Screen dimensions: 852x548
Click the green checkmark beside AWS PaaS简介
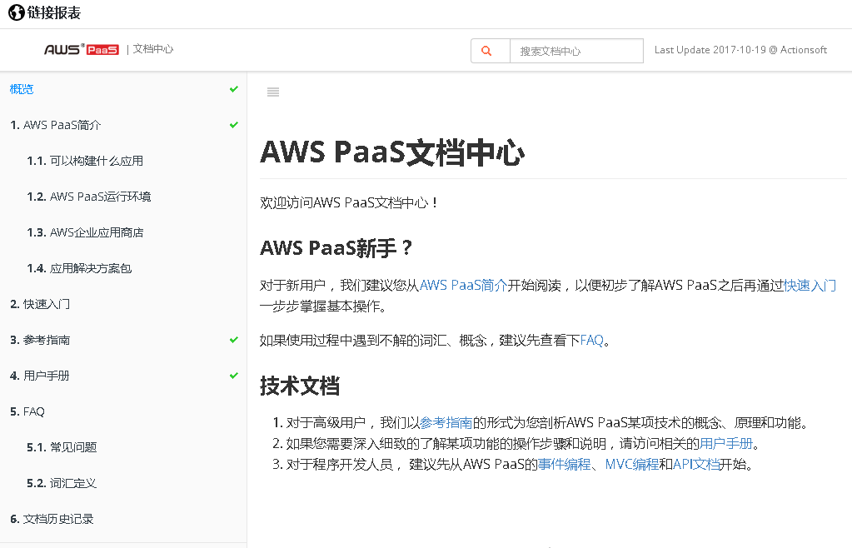[x=234, y=125]
